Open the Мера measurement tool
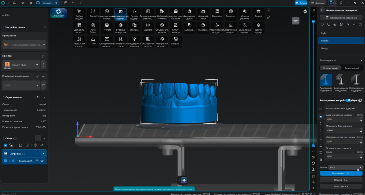This screenshot has width=365, height=195. point(93,14)
